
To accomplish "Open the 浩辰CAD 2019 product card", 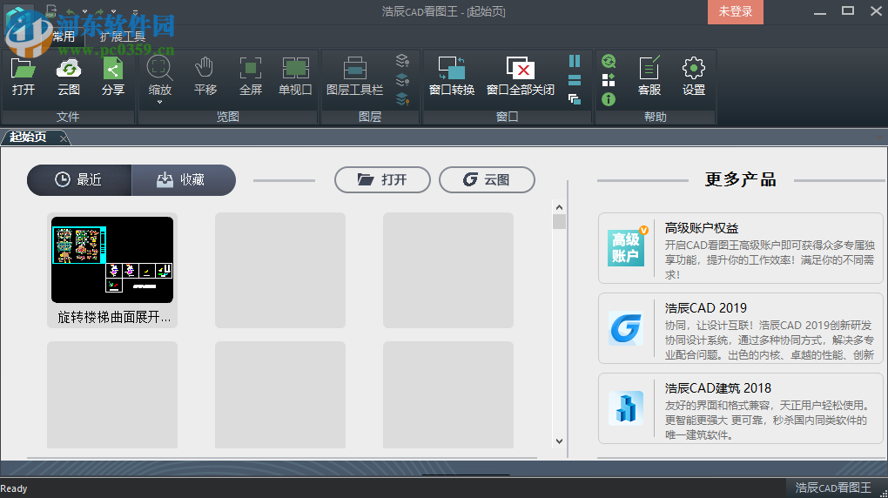I will (x=741, y=328).
